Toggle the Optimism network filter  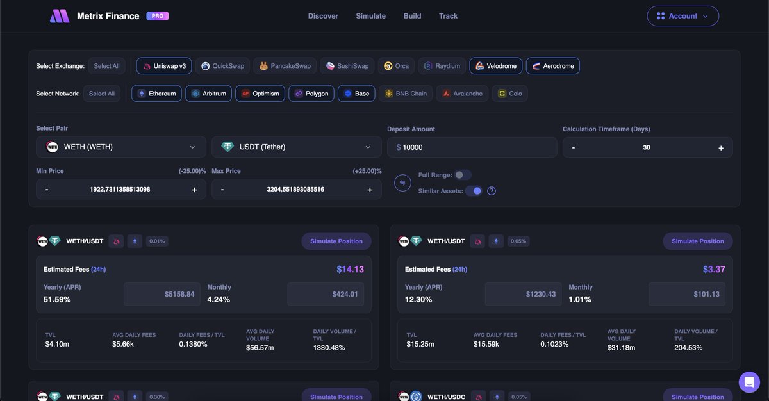click(x=260, y=94)
